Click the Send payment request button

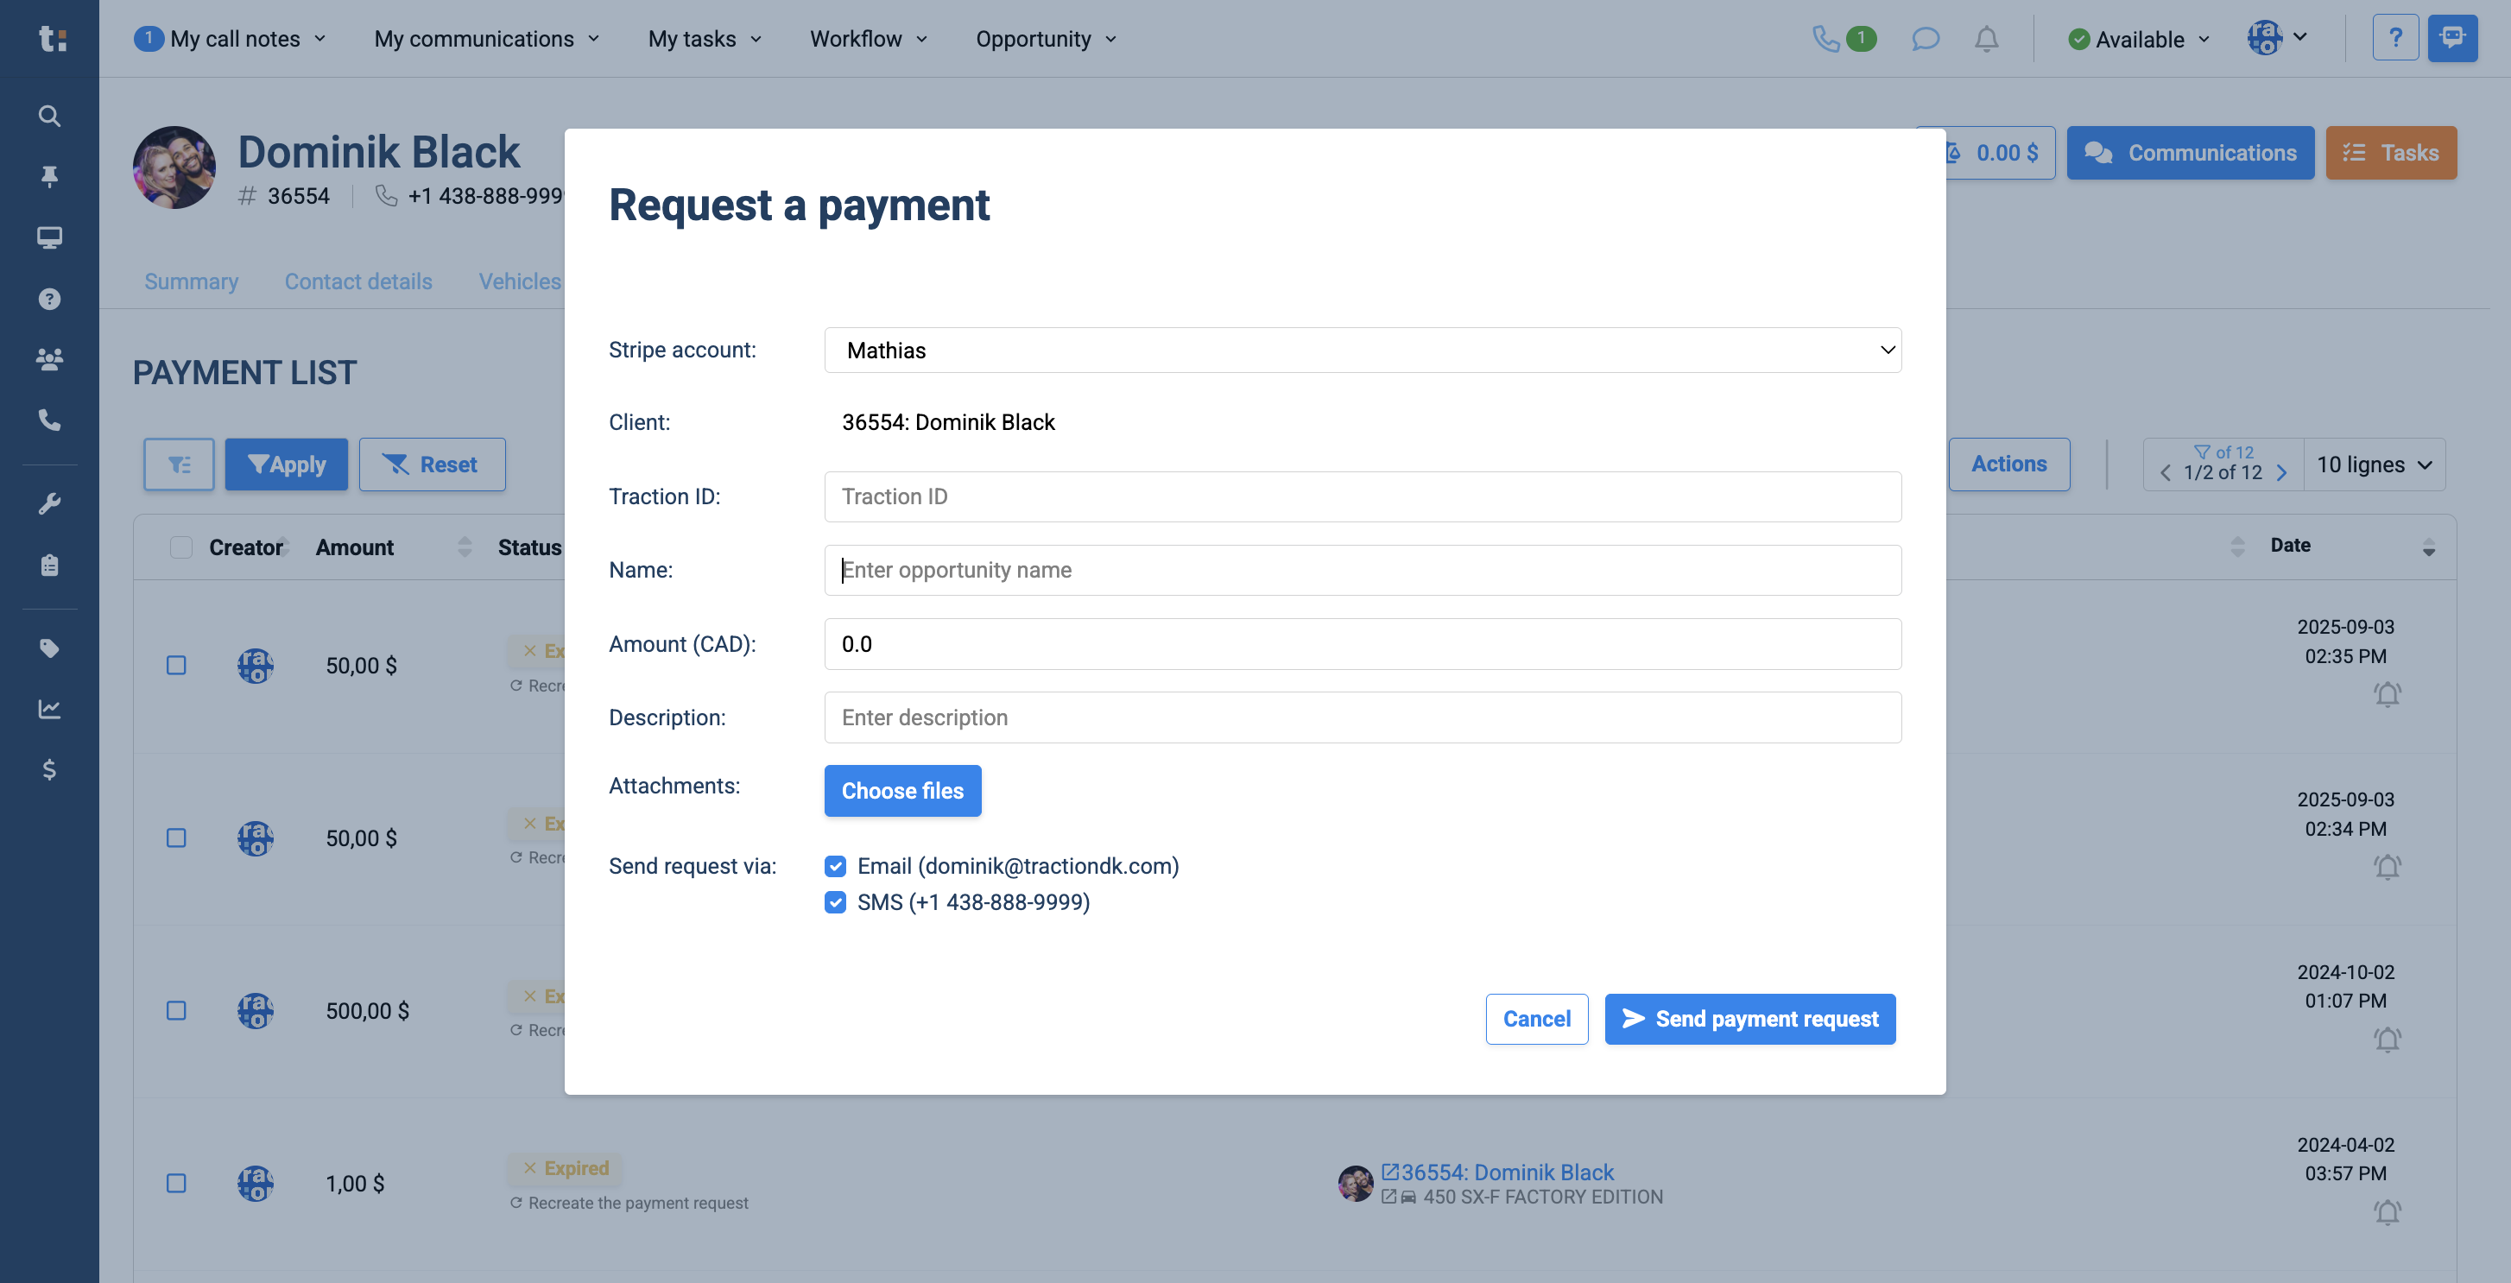click(1749, 1019)
